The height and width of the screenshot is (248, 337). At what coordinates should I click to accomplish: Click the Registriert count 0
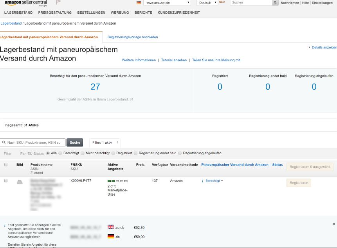(220, 87)
